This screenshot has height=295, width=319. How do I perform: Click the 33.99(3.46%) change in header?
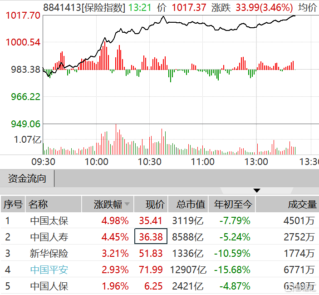(x=264, y=8)
